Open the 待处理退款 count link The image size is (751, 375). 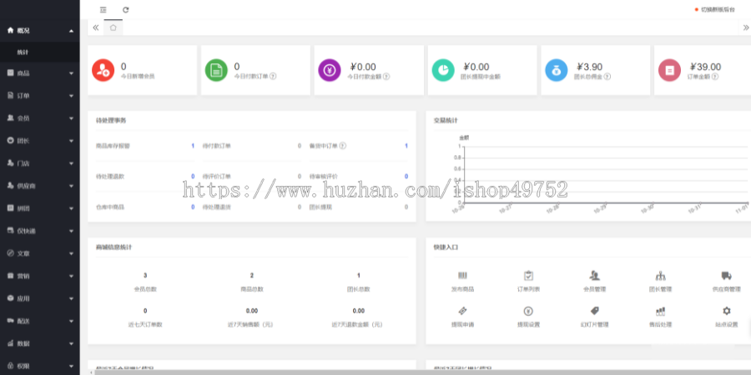(x=193, y=177)
